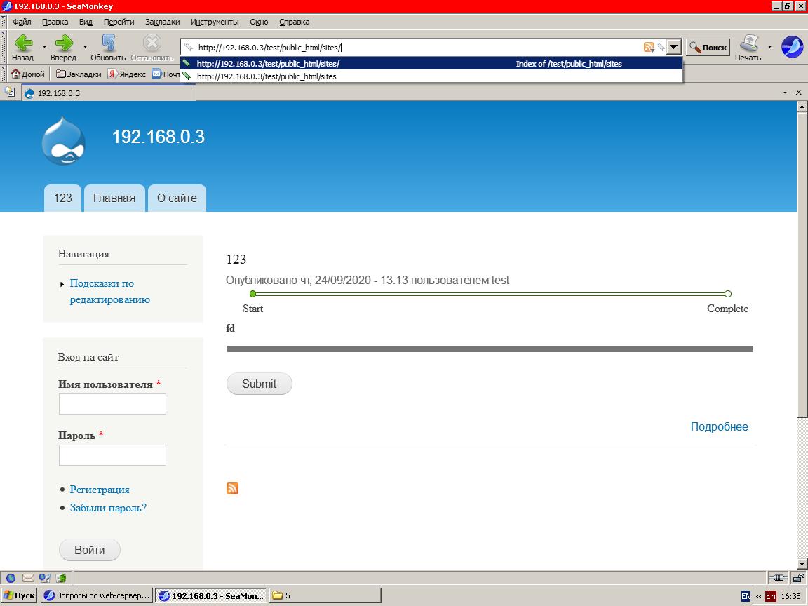Click the Complete endpoint of the progress track
Image resolution: width=808 pixels, height=606 pixels.
[727, 294]
